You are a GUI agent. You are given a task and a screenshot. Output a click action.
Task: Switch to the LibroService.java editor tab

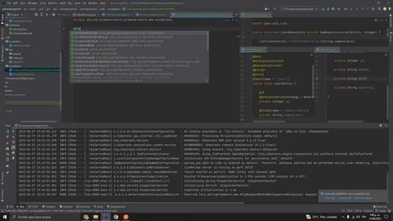(86, 15)
